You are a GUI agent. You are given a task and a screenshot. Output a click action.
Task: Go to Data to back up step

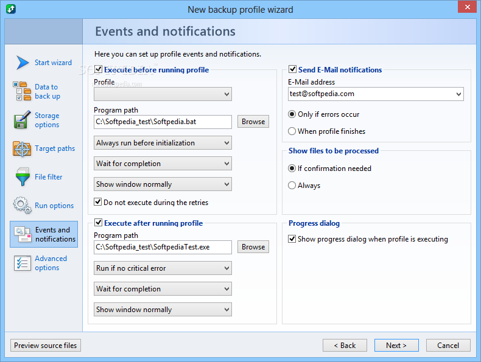47,91
